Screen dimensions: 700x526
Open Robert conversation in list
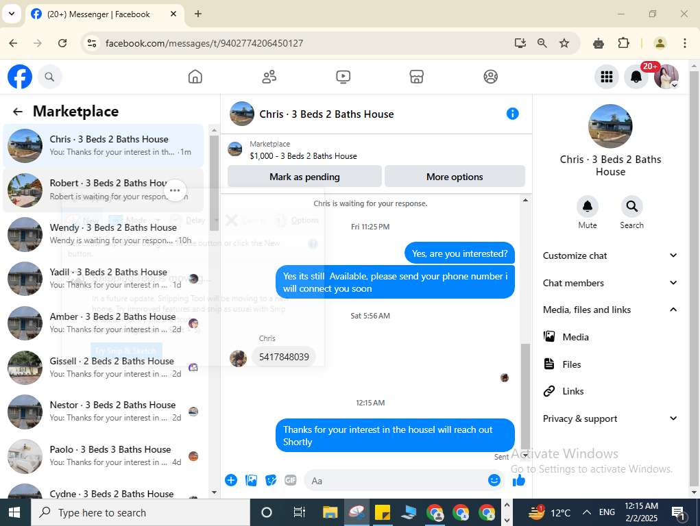(103, 190)
